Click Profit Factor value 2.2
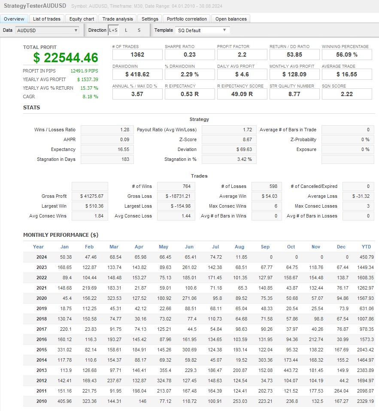379x411 pixels. [242, 54]
